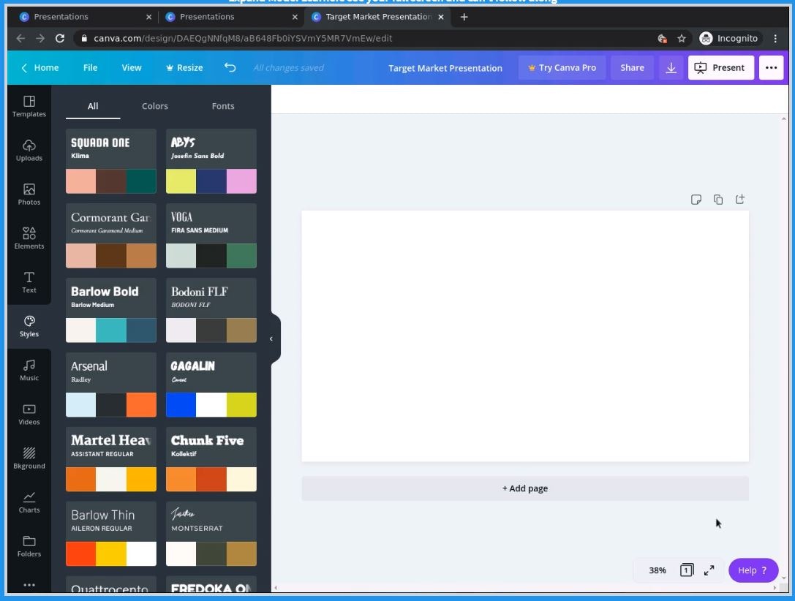Viewport: 795px width, 601px height.
Task: Open grid view page counter icon
Action: click(x=687, y=570)
